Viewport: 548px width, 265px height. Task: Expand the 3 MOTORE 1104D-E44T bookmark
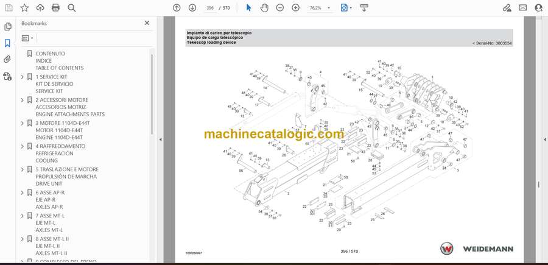(x=23, y=123)
